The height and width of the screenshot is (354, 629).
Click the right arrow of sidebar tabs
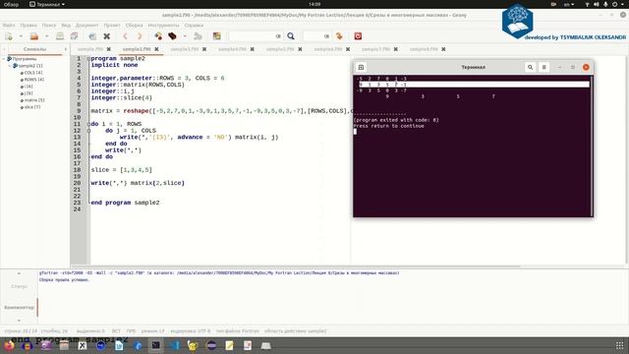pyautogui.click(x=66, y=49)
